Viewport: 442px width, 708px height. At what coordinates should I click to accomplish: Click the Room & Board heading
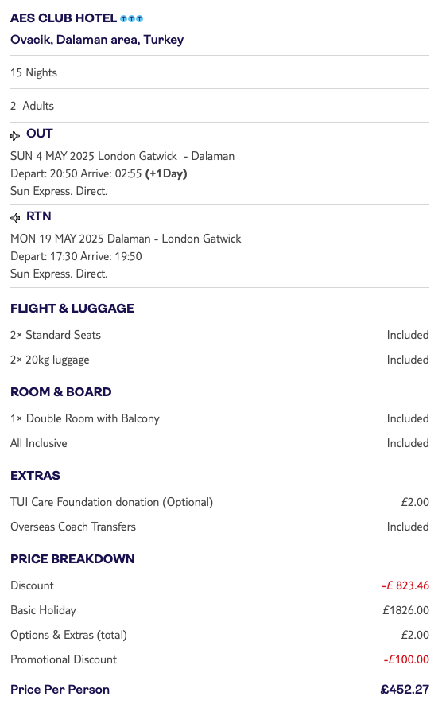[61, 392]
